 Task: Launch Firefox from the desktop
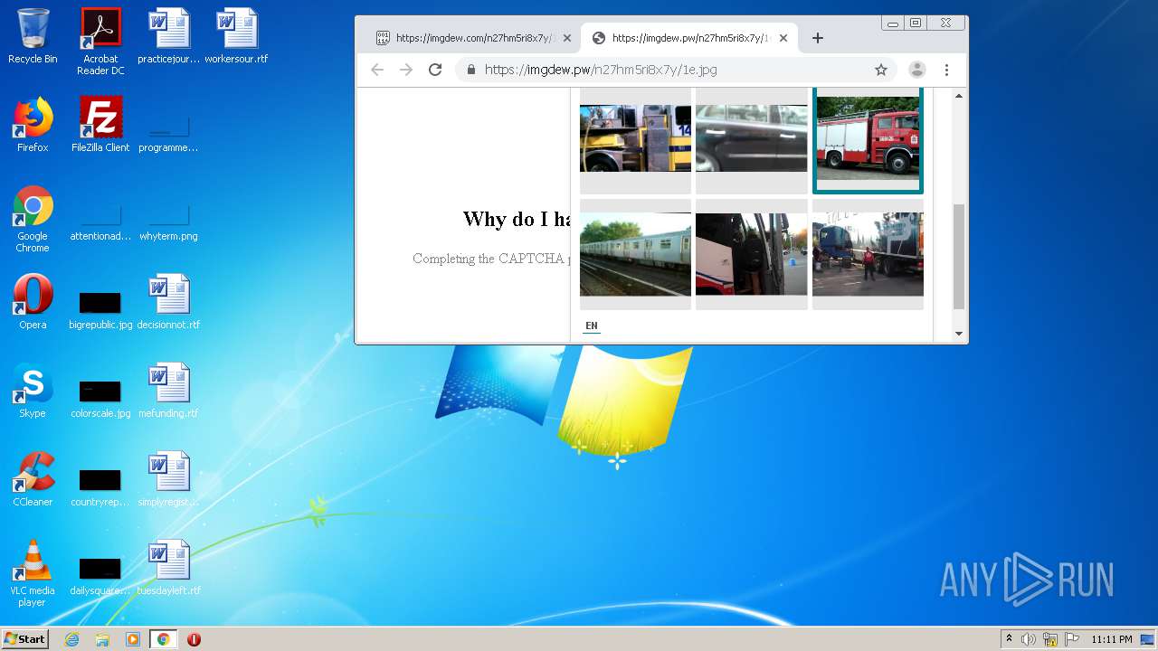click(33, 125)
